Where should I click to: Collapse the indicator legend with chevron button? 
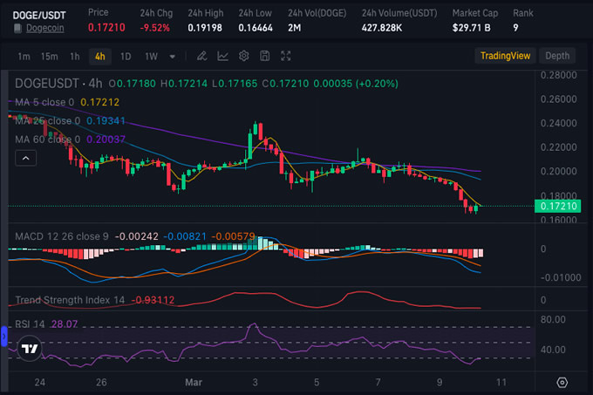pos(25,158)
